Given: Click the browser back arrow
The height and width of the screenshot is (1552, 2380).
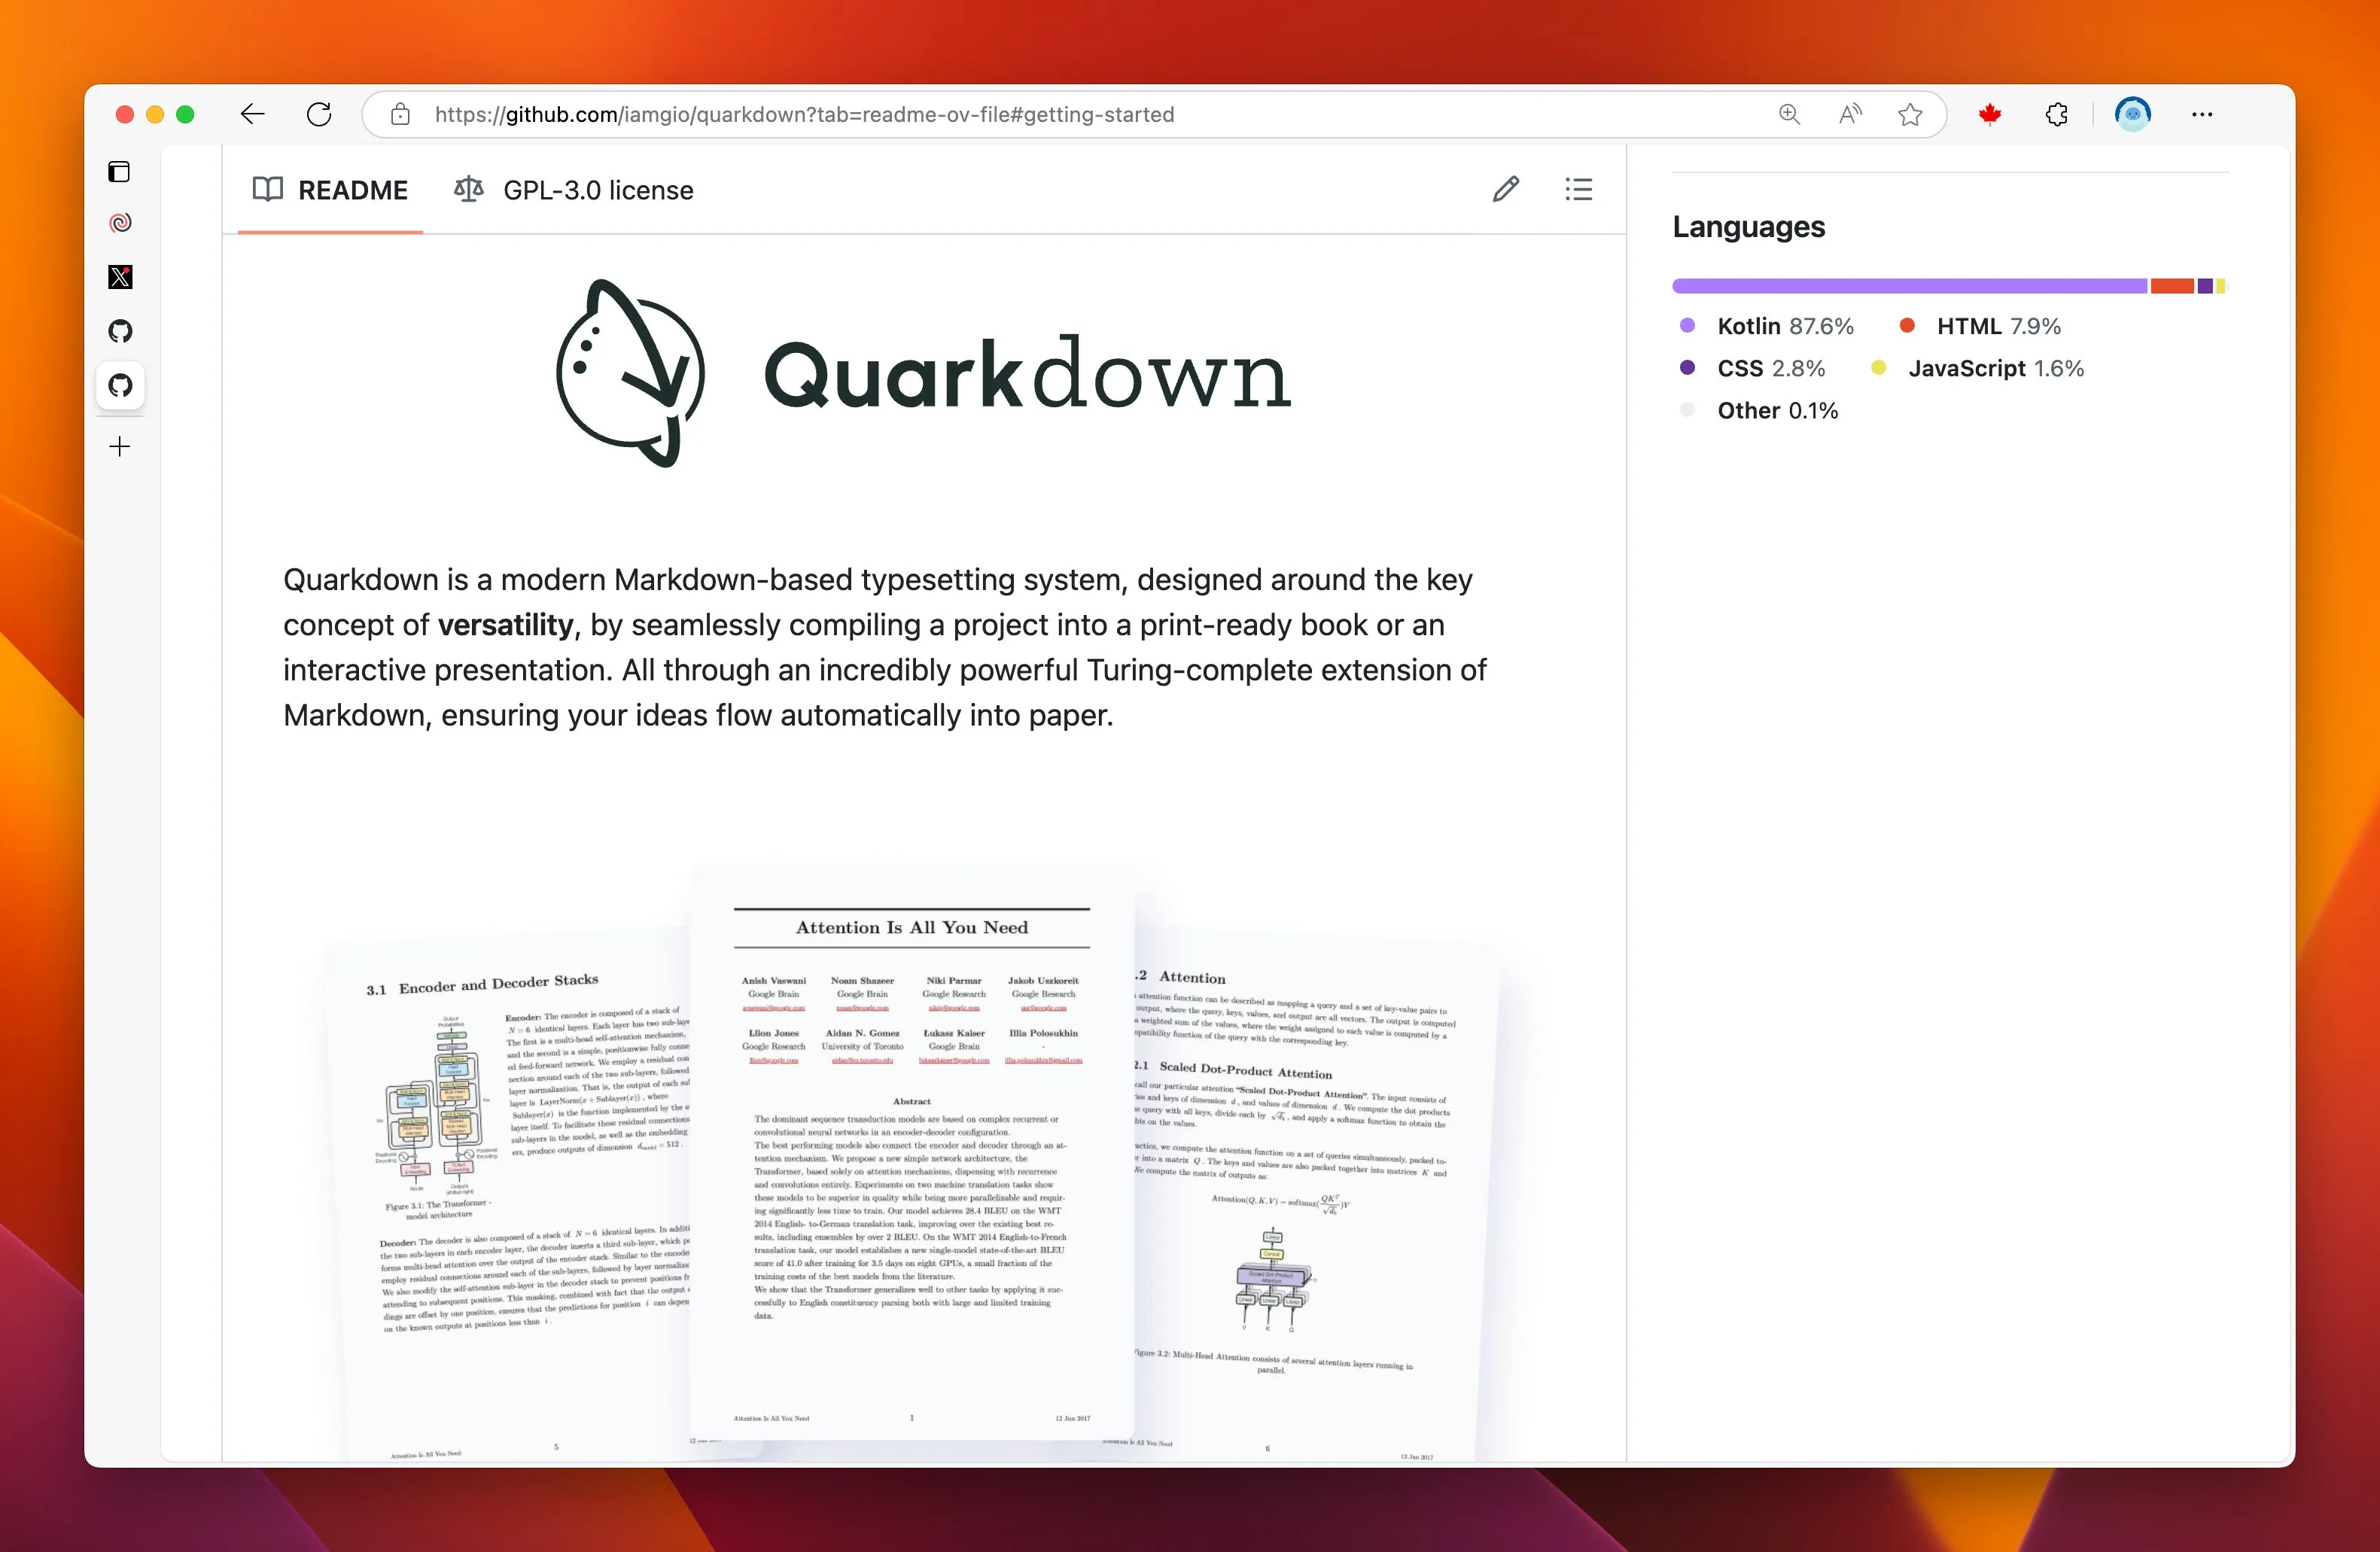Looking at the screenshot, I should [252, 114].
